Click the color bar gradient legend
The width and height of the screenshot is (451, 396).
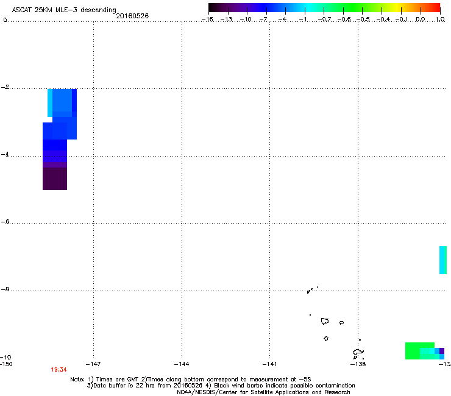(324, 8)
